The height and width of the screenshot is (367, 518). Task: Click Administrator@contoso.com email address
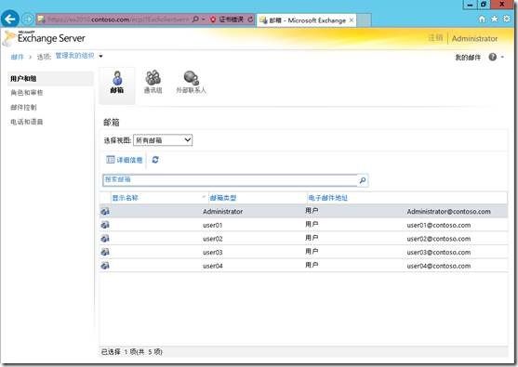pyautogui.click(x=448, y=212)
